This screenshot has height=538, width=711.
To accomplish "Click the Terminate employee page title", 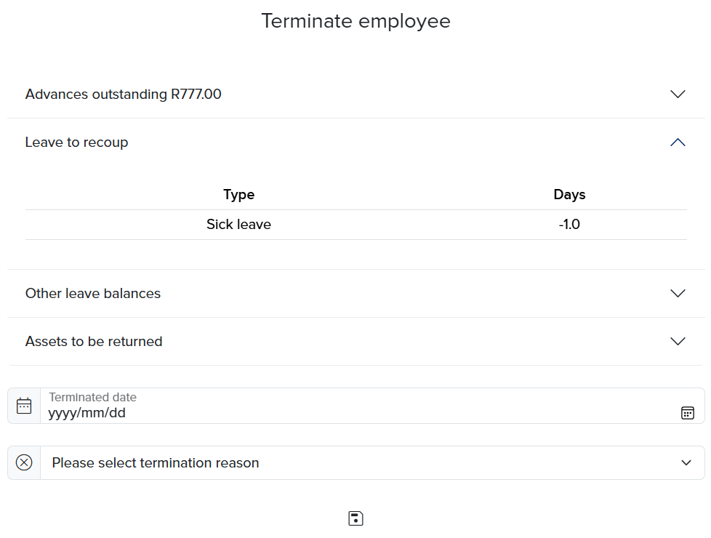I will click(355, 21).
